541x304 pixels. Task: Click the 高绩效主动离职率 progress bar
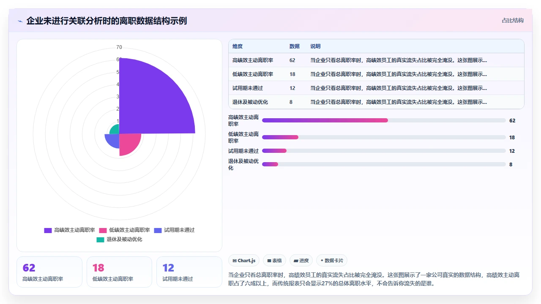[x=384, y=120]
